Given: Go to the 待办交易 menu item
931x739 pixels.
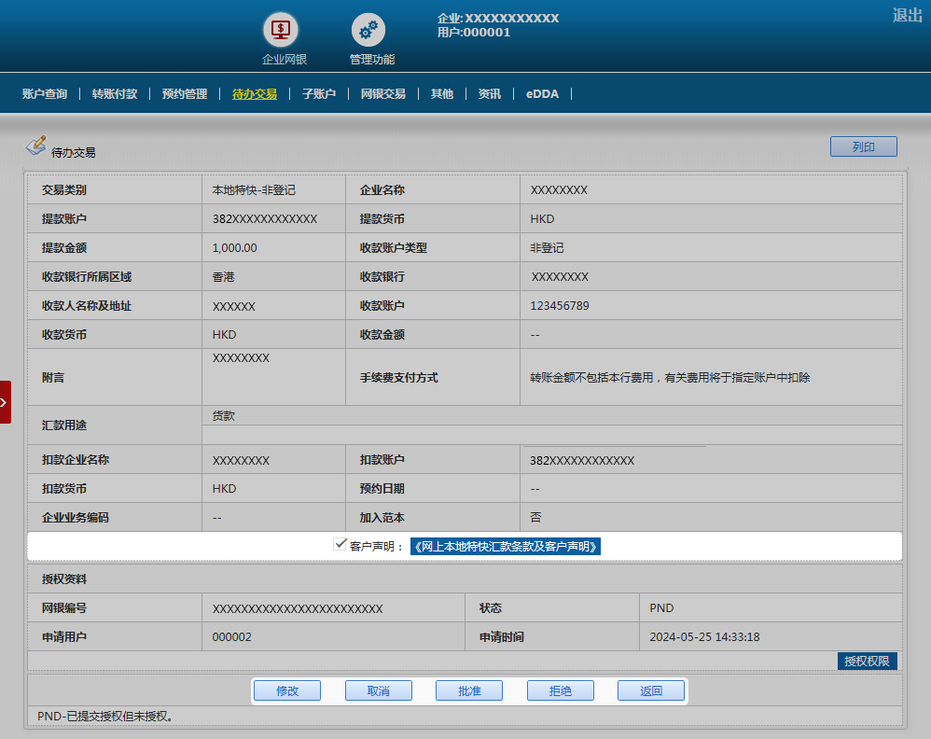Looking at the screenshot, I should 255,94.
